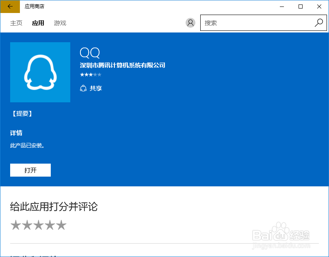Click the 详情 heading
This screenshot has height=257, width=329.
click(x=16, y=133)
